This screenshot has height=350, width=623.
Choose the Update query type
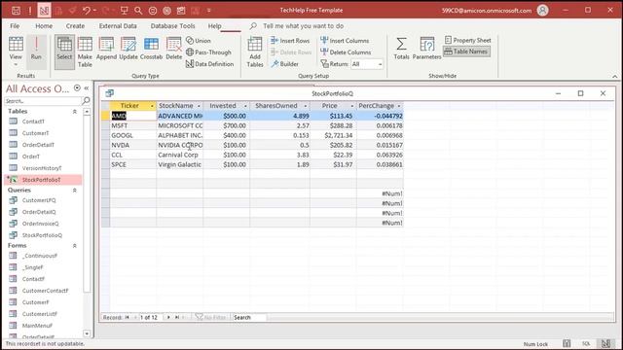128,48
